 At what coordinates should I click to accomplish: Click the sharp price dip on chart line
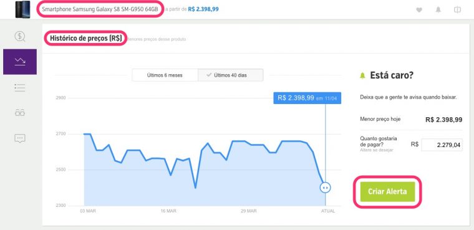pyautogui.click(x=195, y=188)
